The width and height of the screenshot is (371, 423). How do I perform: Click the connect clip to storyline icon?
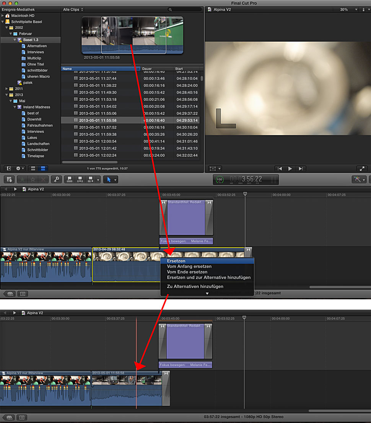(70, 179)
